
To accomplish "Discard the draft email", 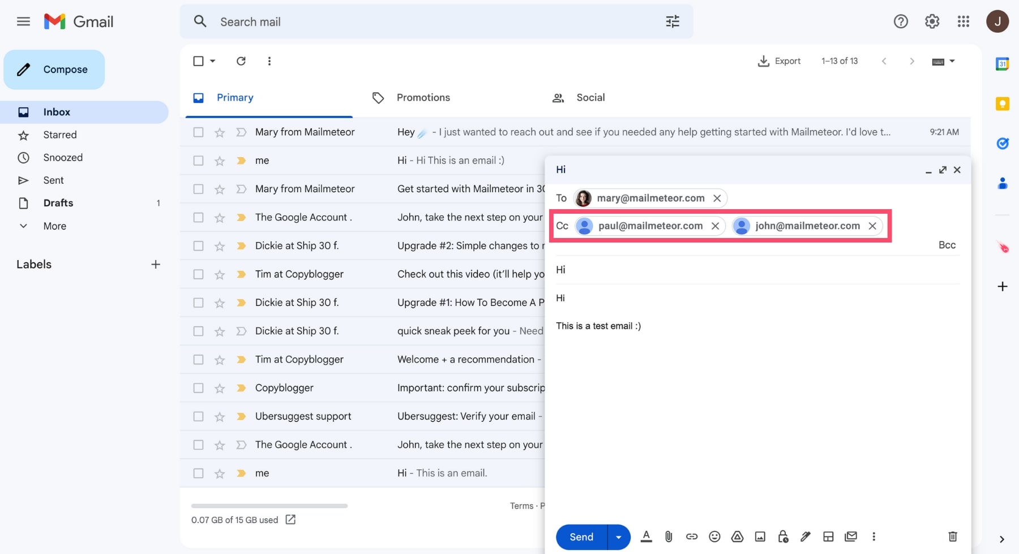I will pos(953,536).
